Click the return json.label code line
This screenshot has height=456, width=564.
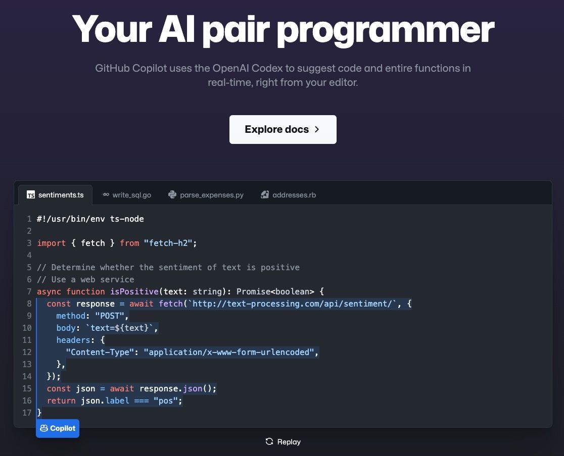[115, 400]
